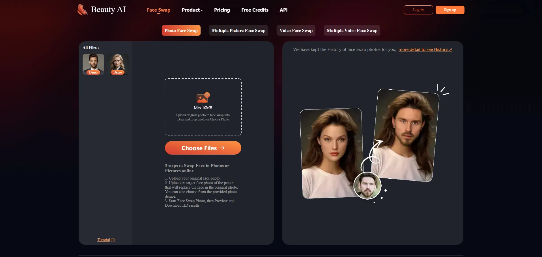Open Free Credits page
Screen dimensions: 542x257
(x=255, y=10)
